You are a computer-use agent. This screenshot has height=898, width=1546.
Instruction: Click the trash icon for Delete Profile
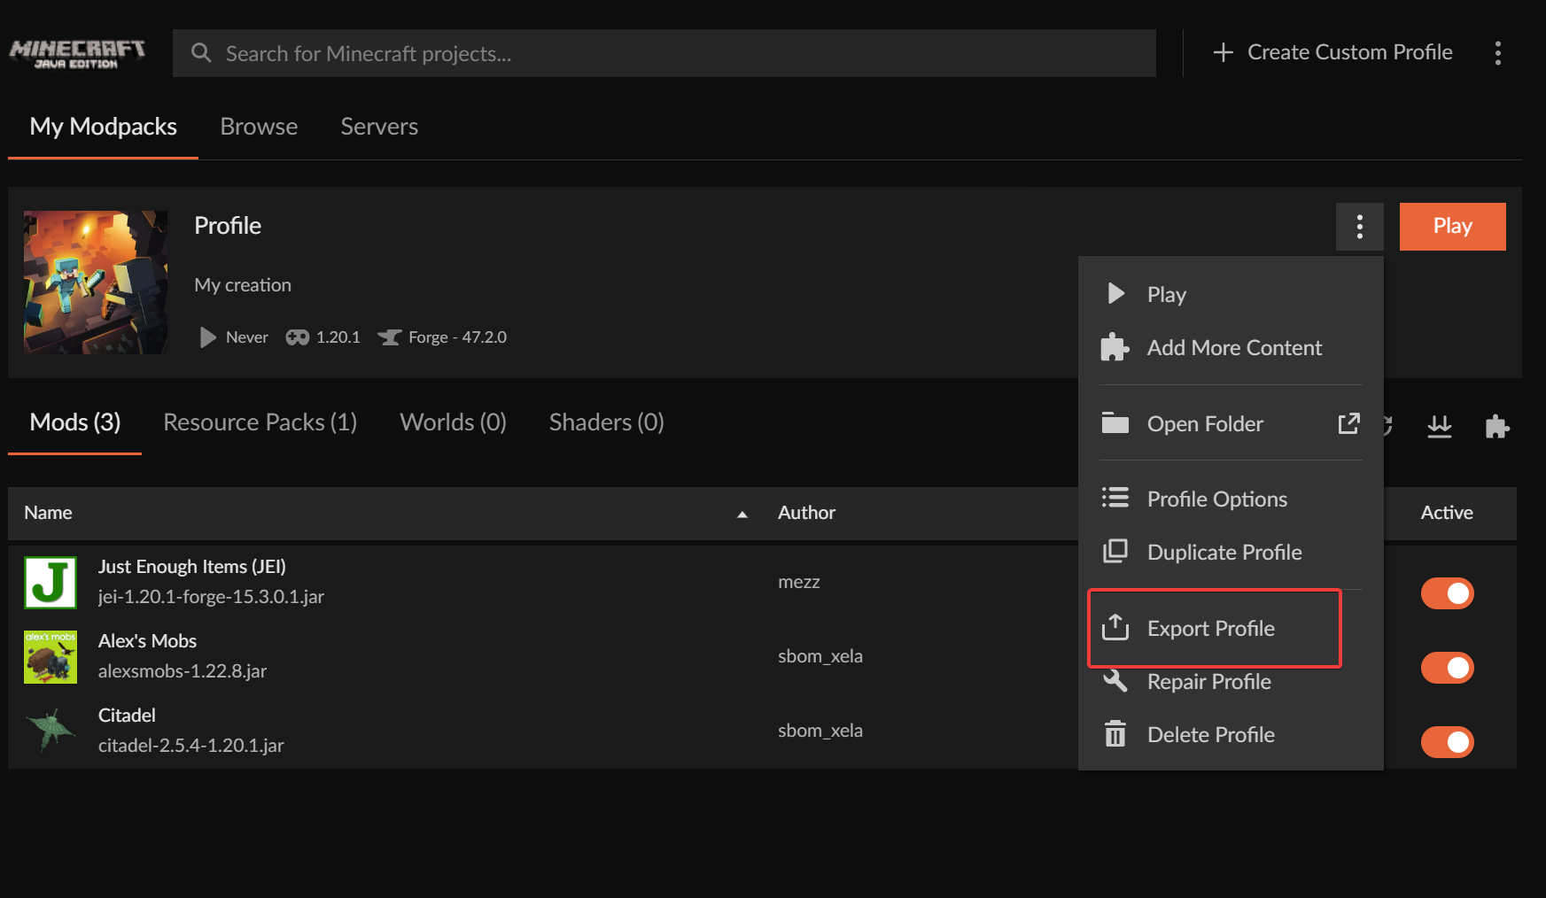pos(1115,734)
